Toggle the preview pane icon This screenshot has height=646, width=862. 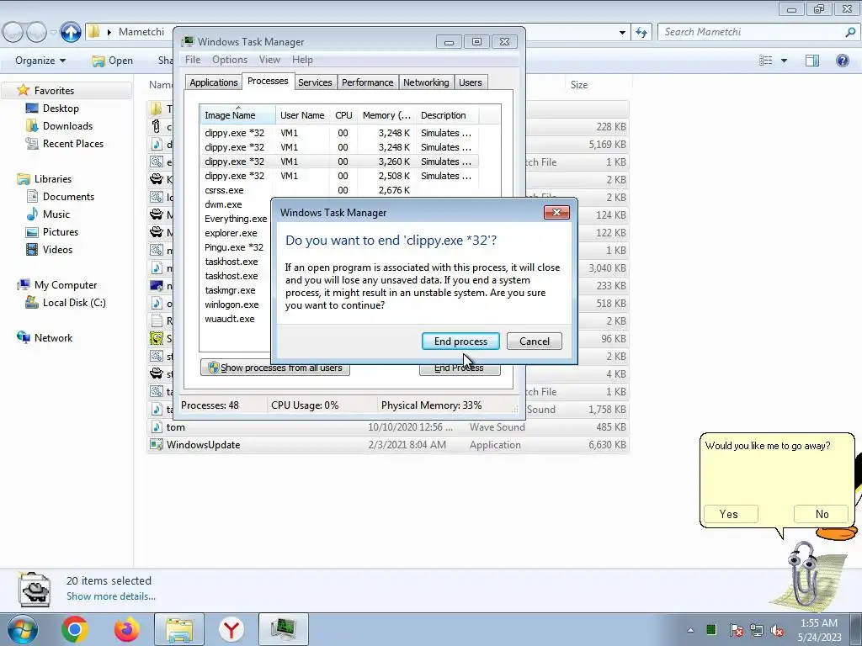pyautogui.click(x=812, y=61)
